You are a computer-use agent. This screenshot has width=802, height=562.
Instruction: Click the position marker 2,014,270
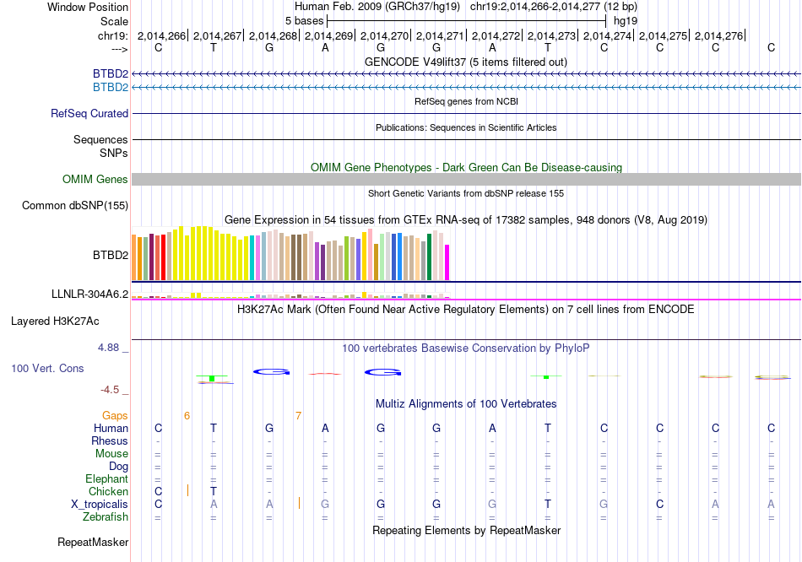[x=385, y=35]
